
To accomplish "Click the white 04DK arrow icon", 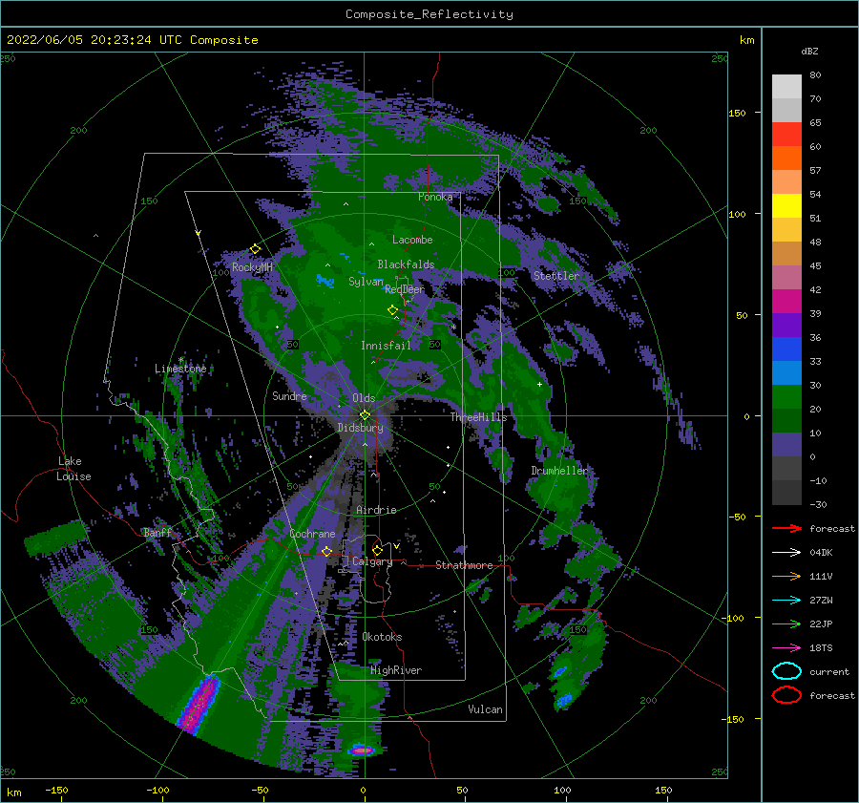I will (786, 552).
